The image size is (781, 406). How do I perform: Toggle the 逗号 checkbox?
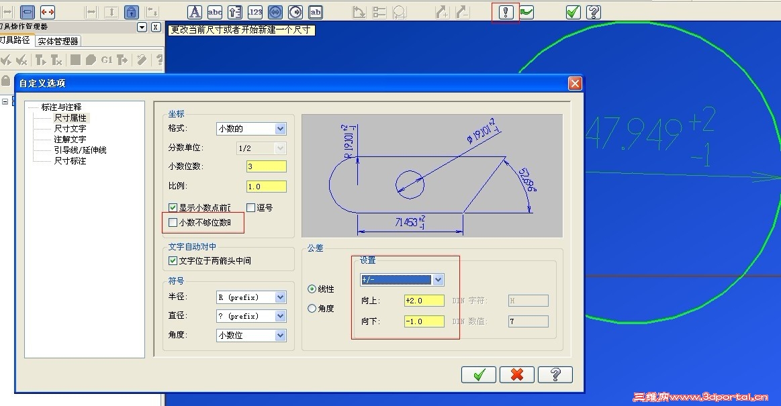(250, 207)
